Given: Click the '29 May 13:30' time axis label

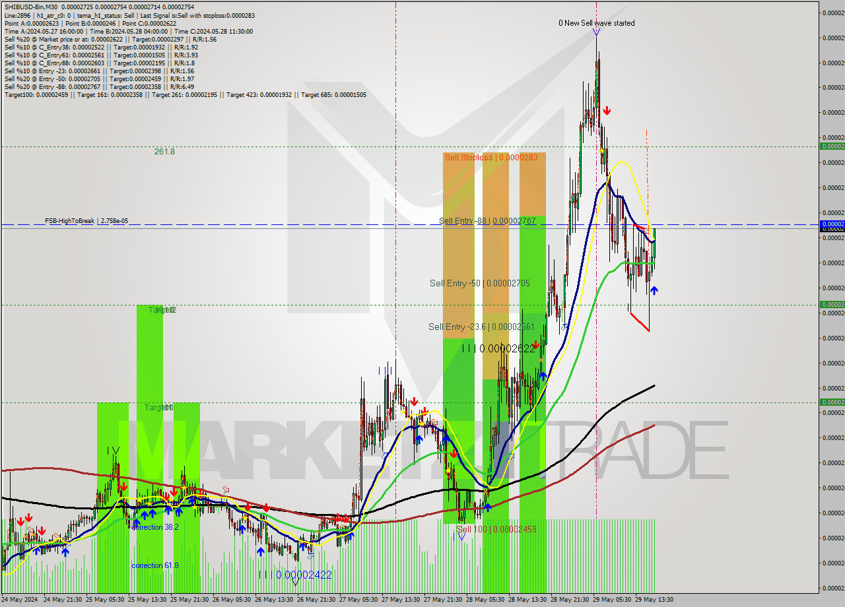Looking at the screenshot, I should pos(654,600).
